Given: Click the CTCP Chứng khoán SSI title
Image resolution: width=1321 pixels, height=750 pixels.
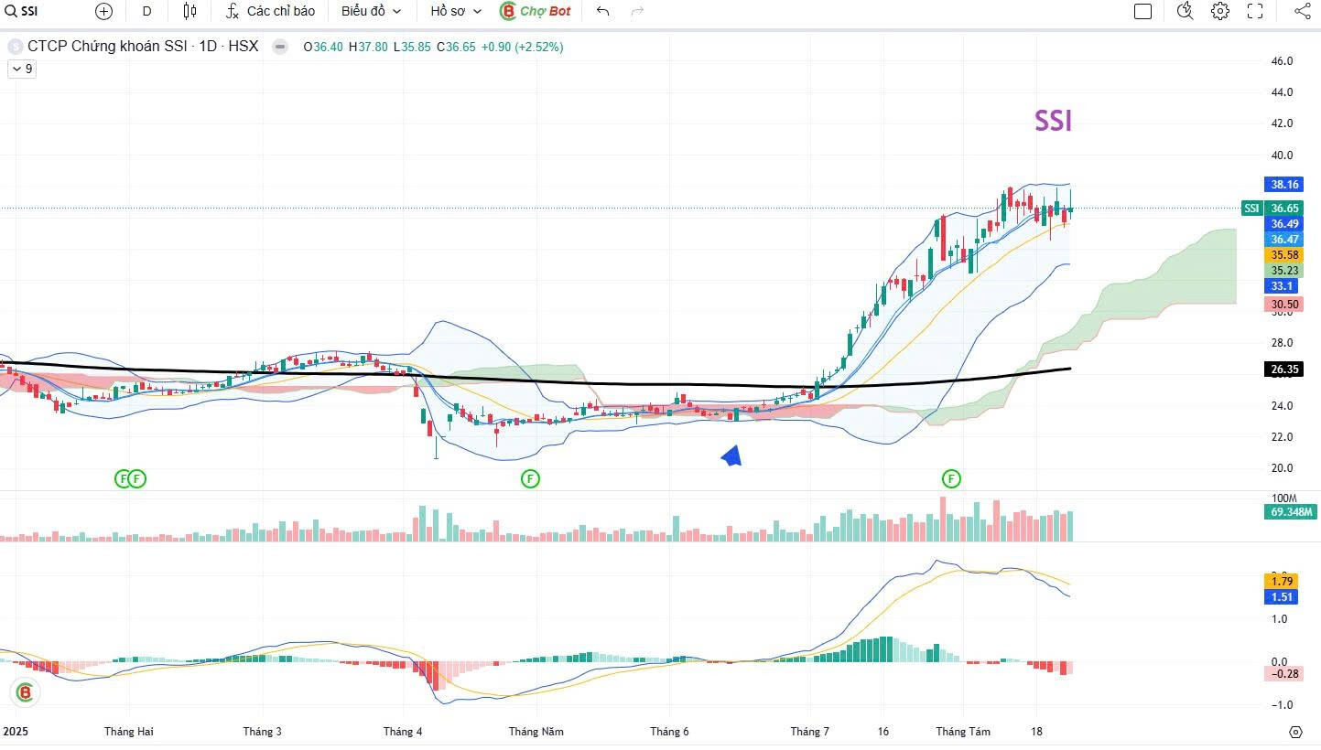Looking at the screenshot, I should [106, 47].
